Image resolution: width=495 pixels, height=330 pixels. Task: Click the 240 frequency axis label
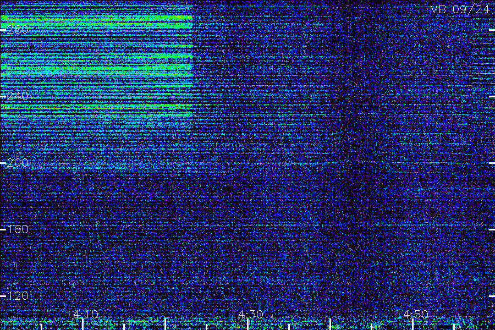coord(18,96)
